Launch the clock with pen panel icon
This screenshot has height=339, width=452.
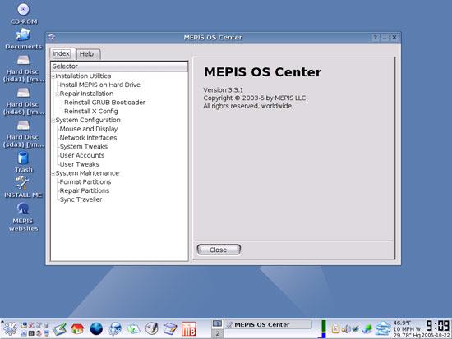pos(152,328)
